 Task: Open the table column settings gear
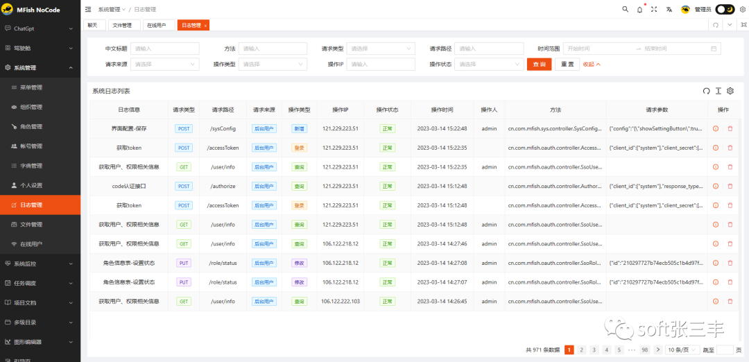[730, 91]
